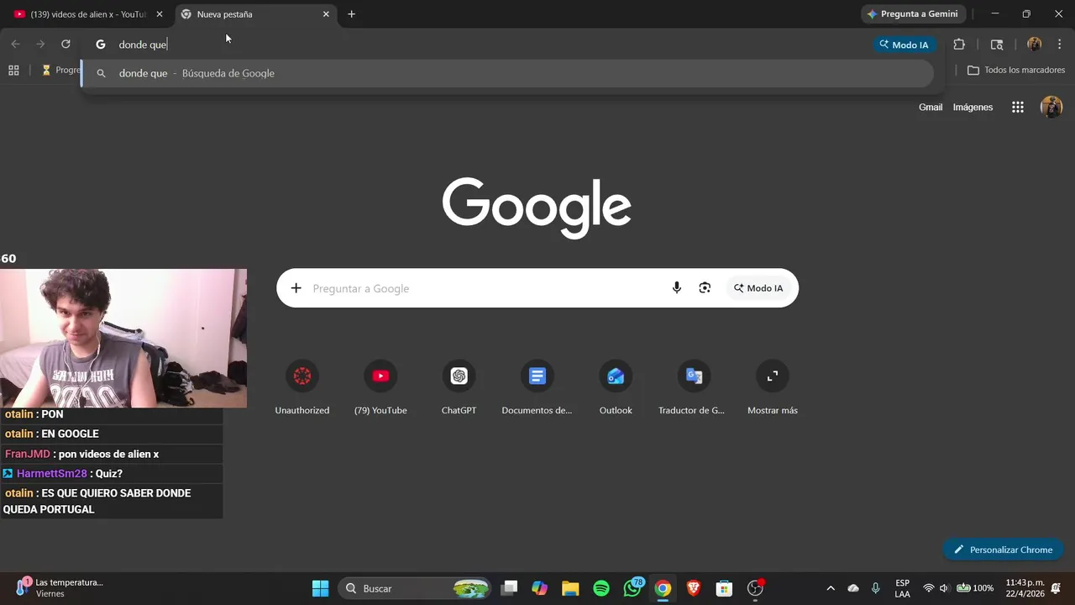Click Modo IA in the search box
Image resolution: width=1075 pixels, height=605 pixels.
758,288
